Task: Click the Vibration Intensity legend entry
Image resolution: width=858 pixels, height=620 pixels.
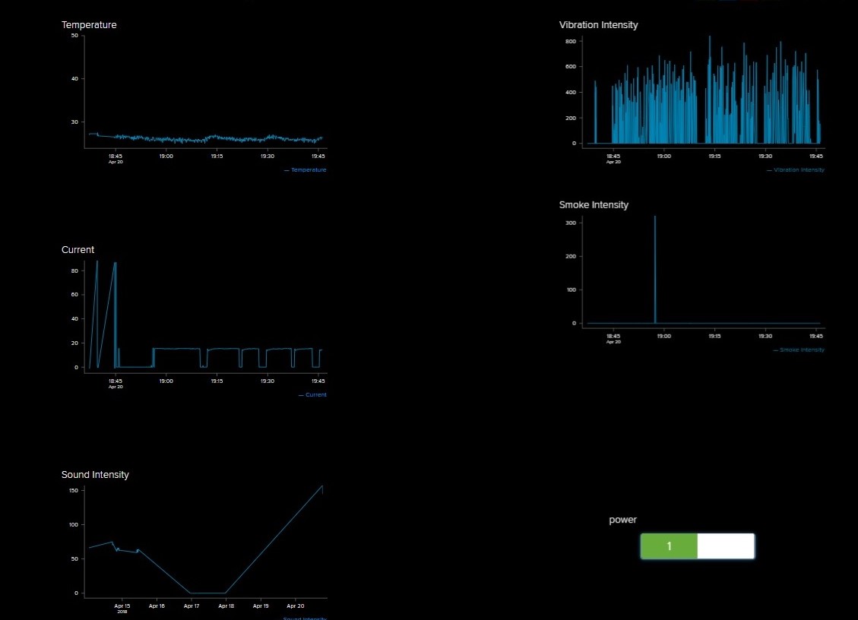Action: pos(796,169)
